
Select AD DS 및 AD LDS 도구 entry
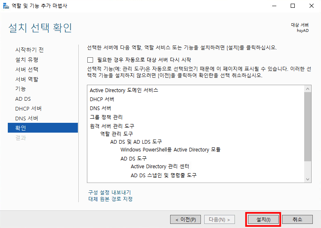tap(136, 142)
